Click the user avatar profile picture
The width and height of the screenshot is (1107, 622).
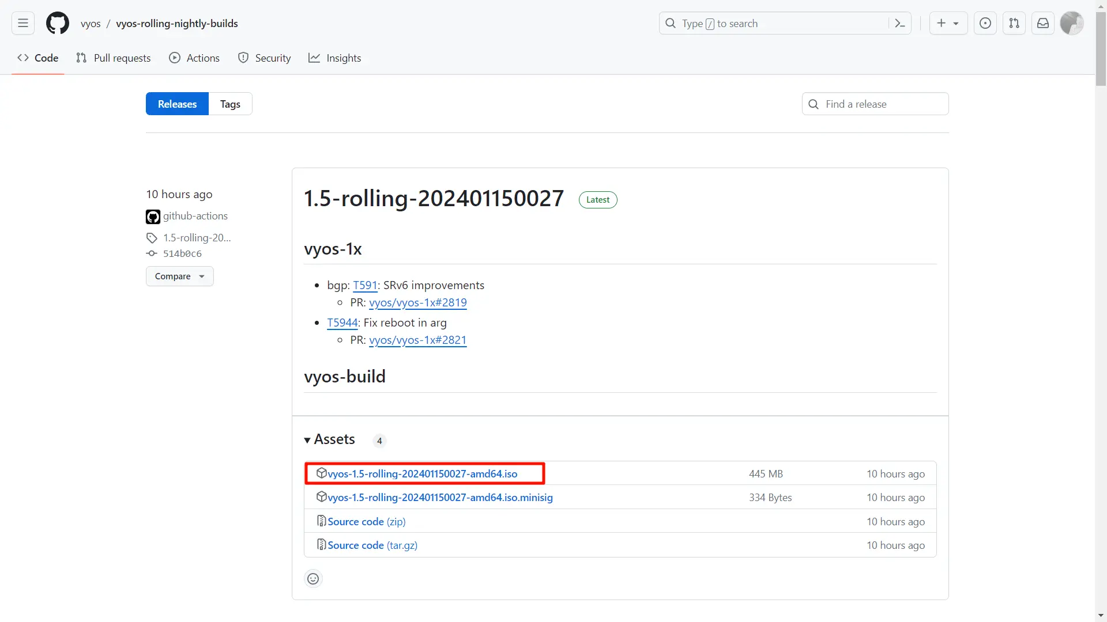tap(1072, 24)
